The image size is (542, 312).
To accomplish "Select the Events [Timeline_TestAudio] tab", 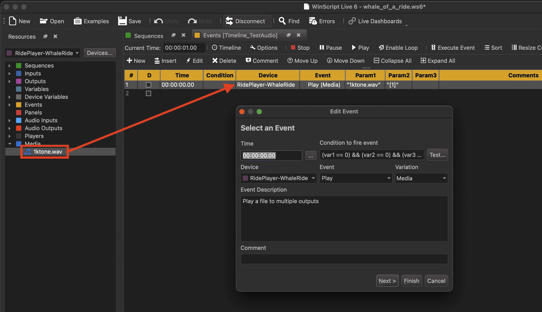I will [x=240, y=35].
